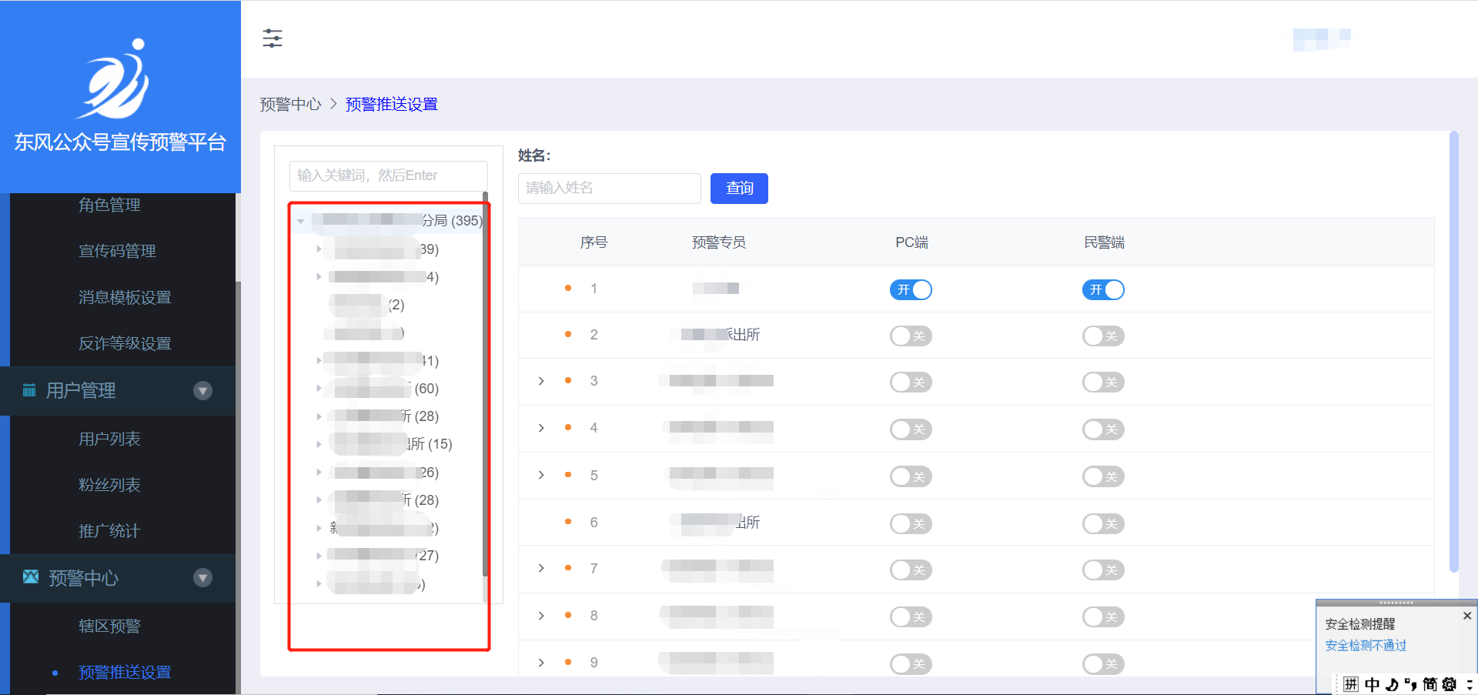Click the 查询 search button
Viewport: 1478px width, 695px height.
[x=739, y=189]
